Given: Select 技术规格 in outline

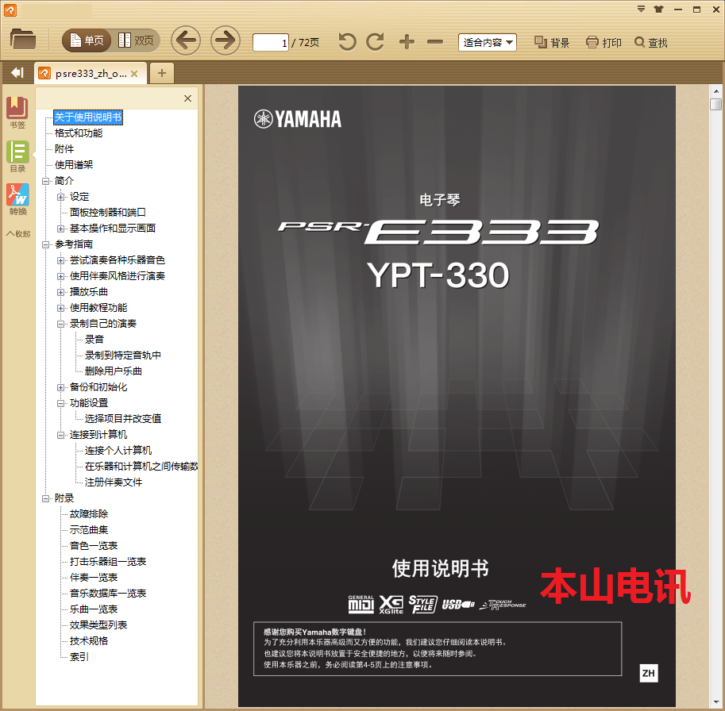Looking at the screenshot, I should coord(89,641).
